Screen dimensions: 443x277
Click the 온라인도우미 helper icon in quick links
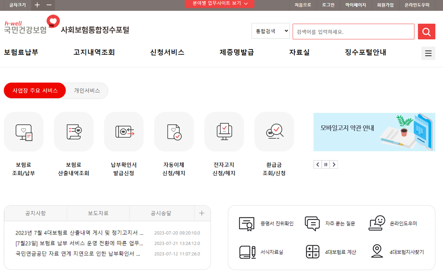click(x=377, y=223)
